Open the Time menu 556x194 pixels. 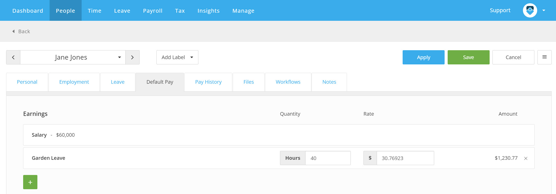(95, 11)
